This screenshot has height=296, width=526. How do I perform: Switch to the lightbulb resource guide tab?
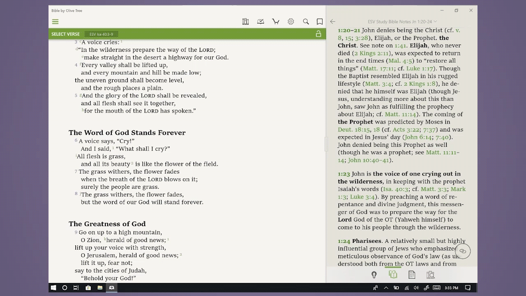click(x=374, y=275)
